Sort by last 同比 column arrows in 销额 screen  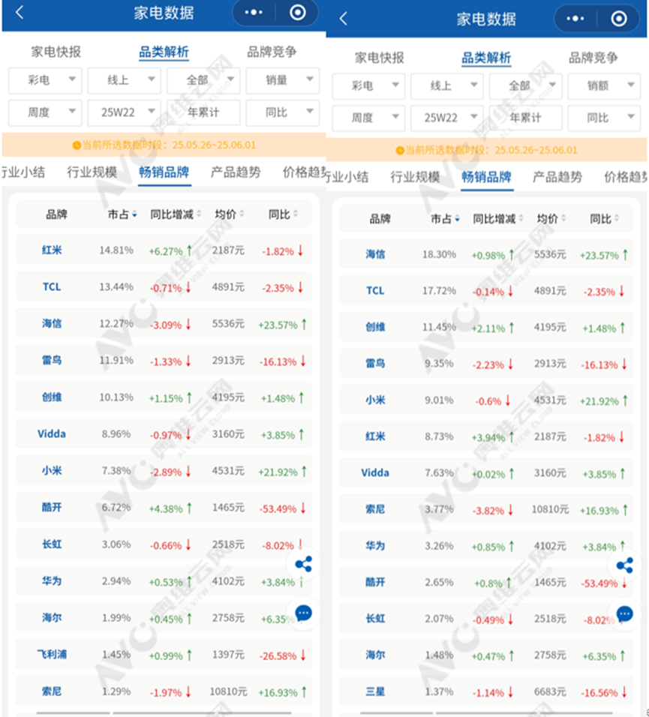point(617,219)
